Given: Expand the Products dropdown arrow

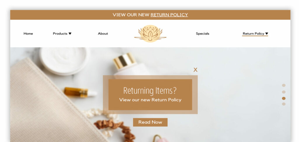Looking at the screenshot, I should pos(70,34).
